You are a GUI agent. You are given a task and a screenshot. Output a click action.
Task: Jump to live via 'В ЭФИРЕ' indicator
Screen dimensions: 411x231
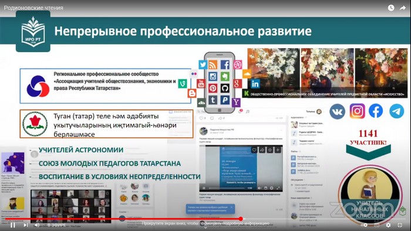pos(56,225)
